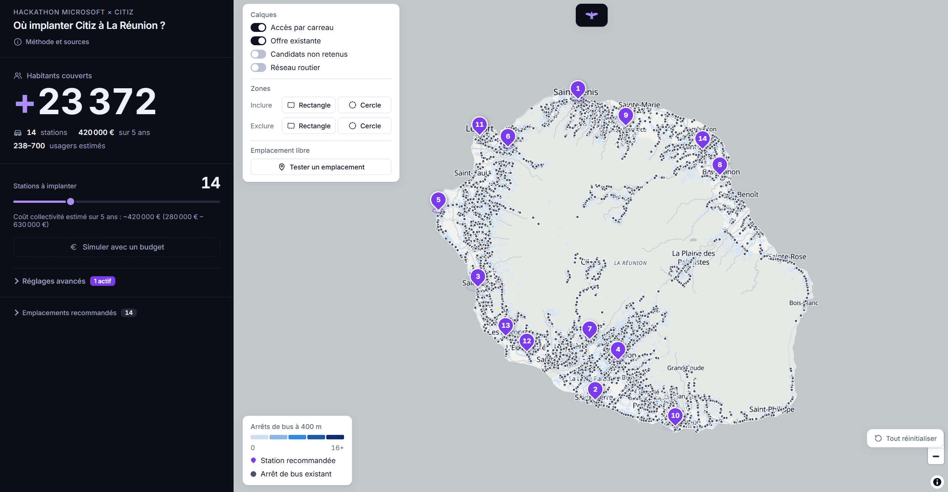Screen dimensions: 948x492
Task: Click '238–700 usagers estimés' text
Action: tap(59, 146)
